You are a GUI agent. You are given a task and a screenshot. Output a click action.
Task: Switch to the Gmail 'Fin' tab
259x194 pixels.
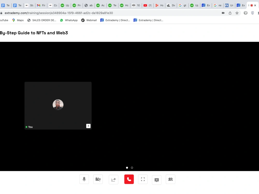click(x=41, y=5)
